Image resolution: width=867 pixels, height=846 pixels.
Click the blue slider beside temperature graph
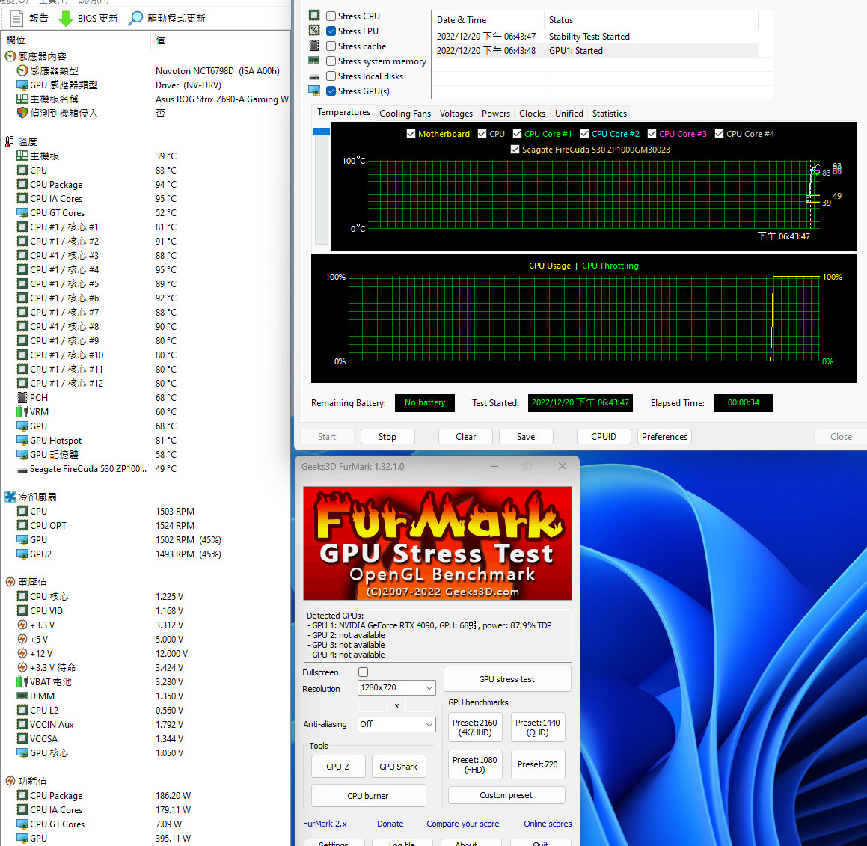point(321,132)
